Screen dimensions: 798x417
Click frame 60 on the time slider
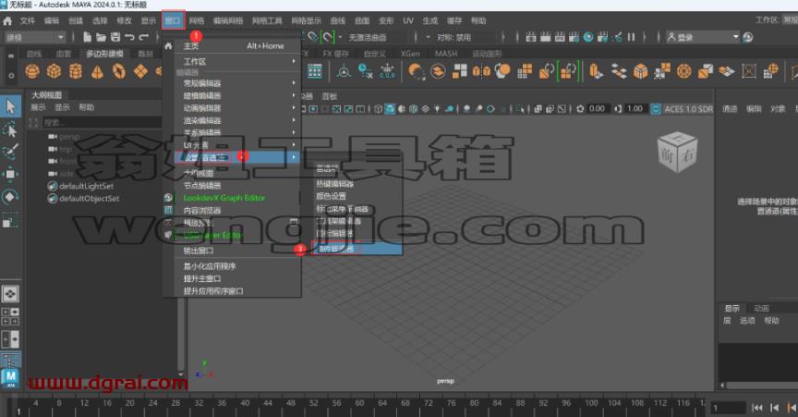pyautogui.click(x=360, y=403)
